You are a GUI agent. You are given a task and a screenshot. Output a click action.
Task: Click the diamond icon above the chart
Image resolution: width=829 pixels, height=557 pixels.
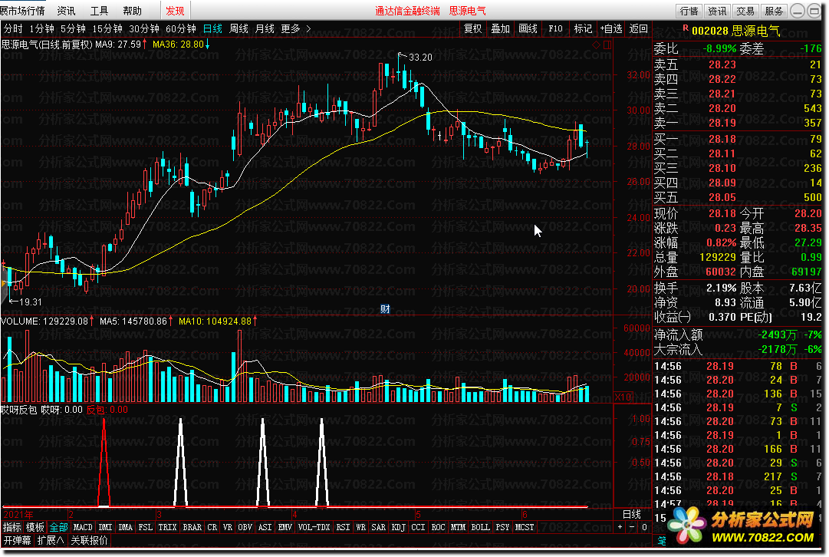(597, 45)
